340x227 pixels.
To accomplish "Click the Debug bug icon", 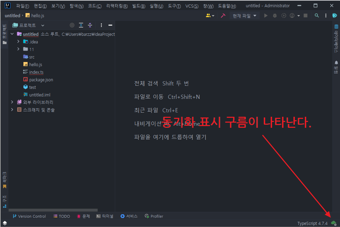I will click(x=275, y=16).
